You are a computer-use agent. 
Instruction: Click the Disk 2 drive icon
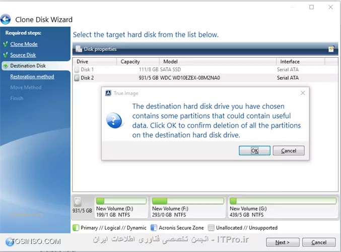77,78
